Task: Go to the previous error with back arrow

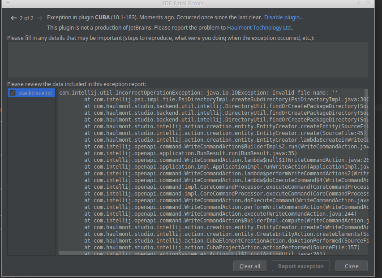Action: coord(13,18)
